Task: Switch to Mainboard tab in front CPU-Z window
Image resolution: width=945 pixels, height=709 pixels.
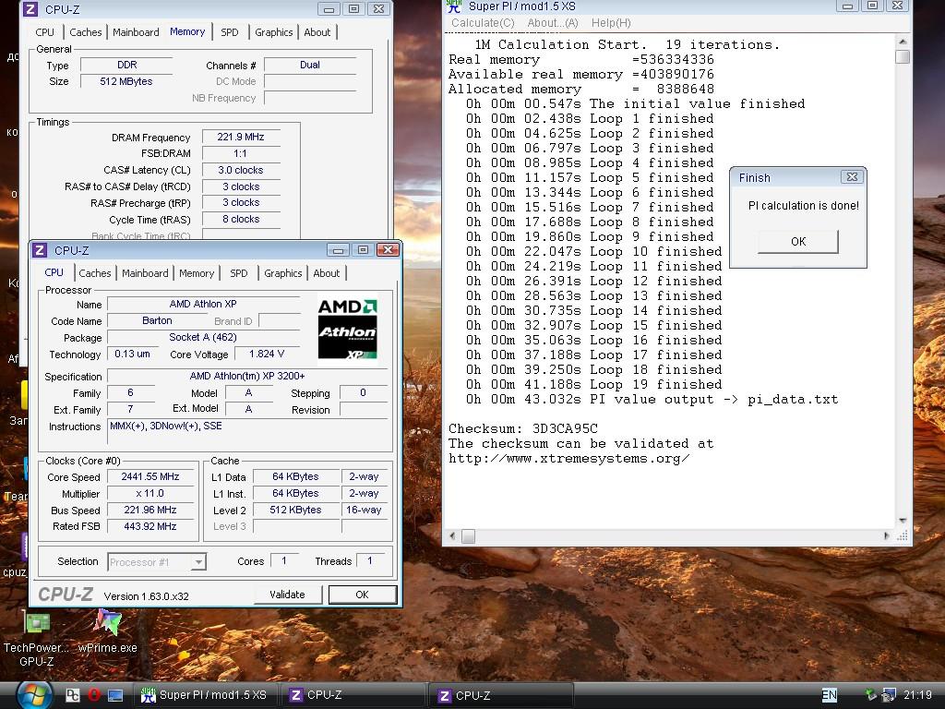Action: pyautogui.click(x=145, y=273)
